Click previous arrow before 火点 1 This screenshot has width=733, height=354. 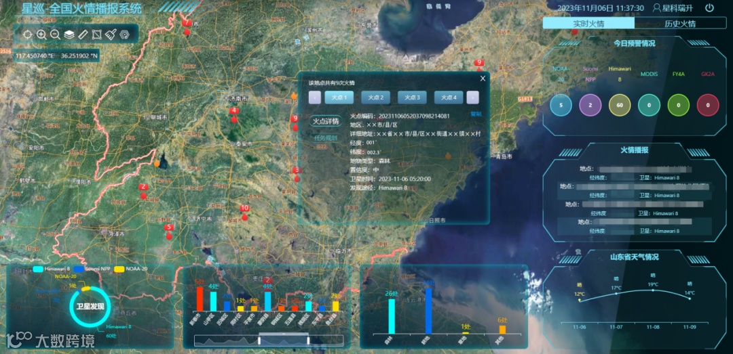[x=315, y=97]
